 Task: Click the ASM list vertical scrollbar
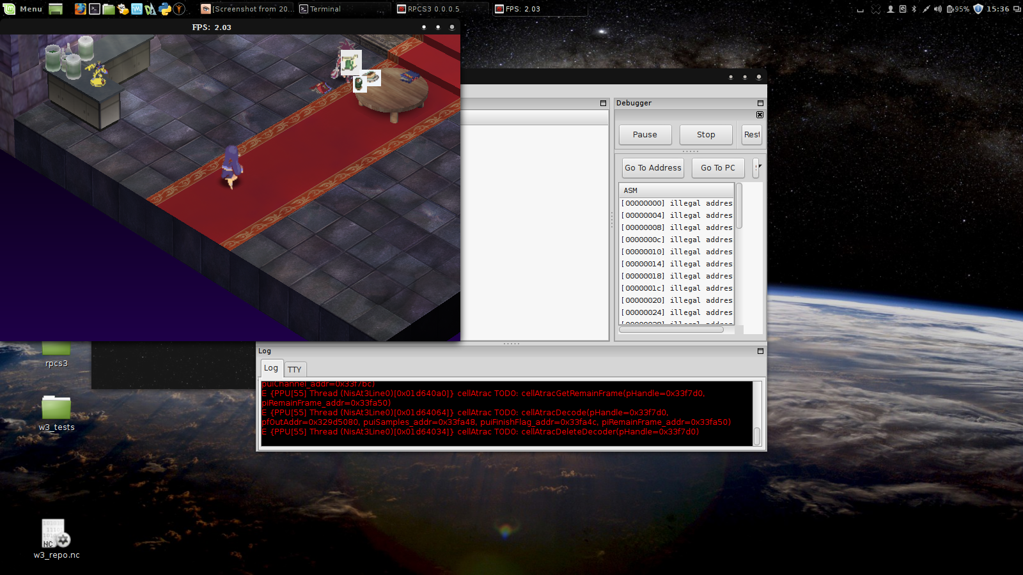click(x=739, y=206)
